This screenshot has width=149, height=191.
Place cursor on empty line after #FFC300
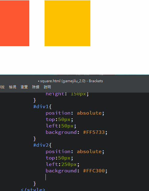[x=46, y=177]
